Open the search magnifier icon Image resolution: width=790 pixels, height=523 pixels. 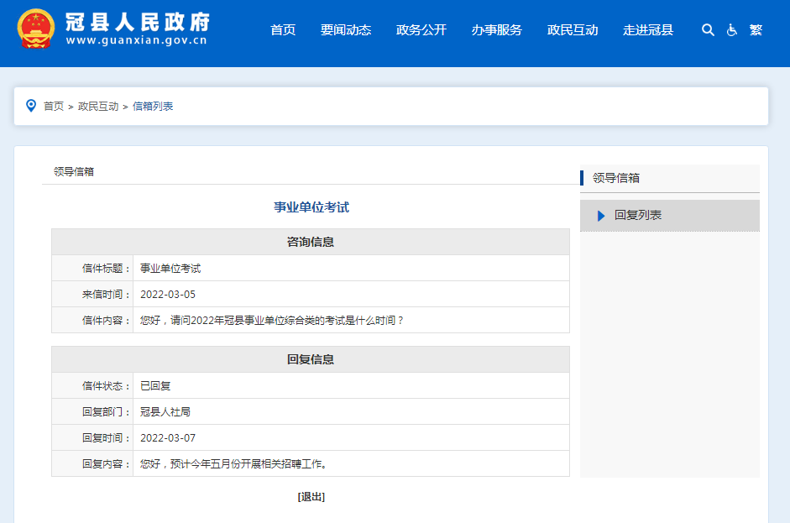[708, 30]
